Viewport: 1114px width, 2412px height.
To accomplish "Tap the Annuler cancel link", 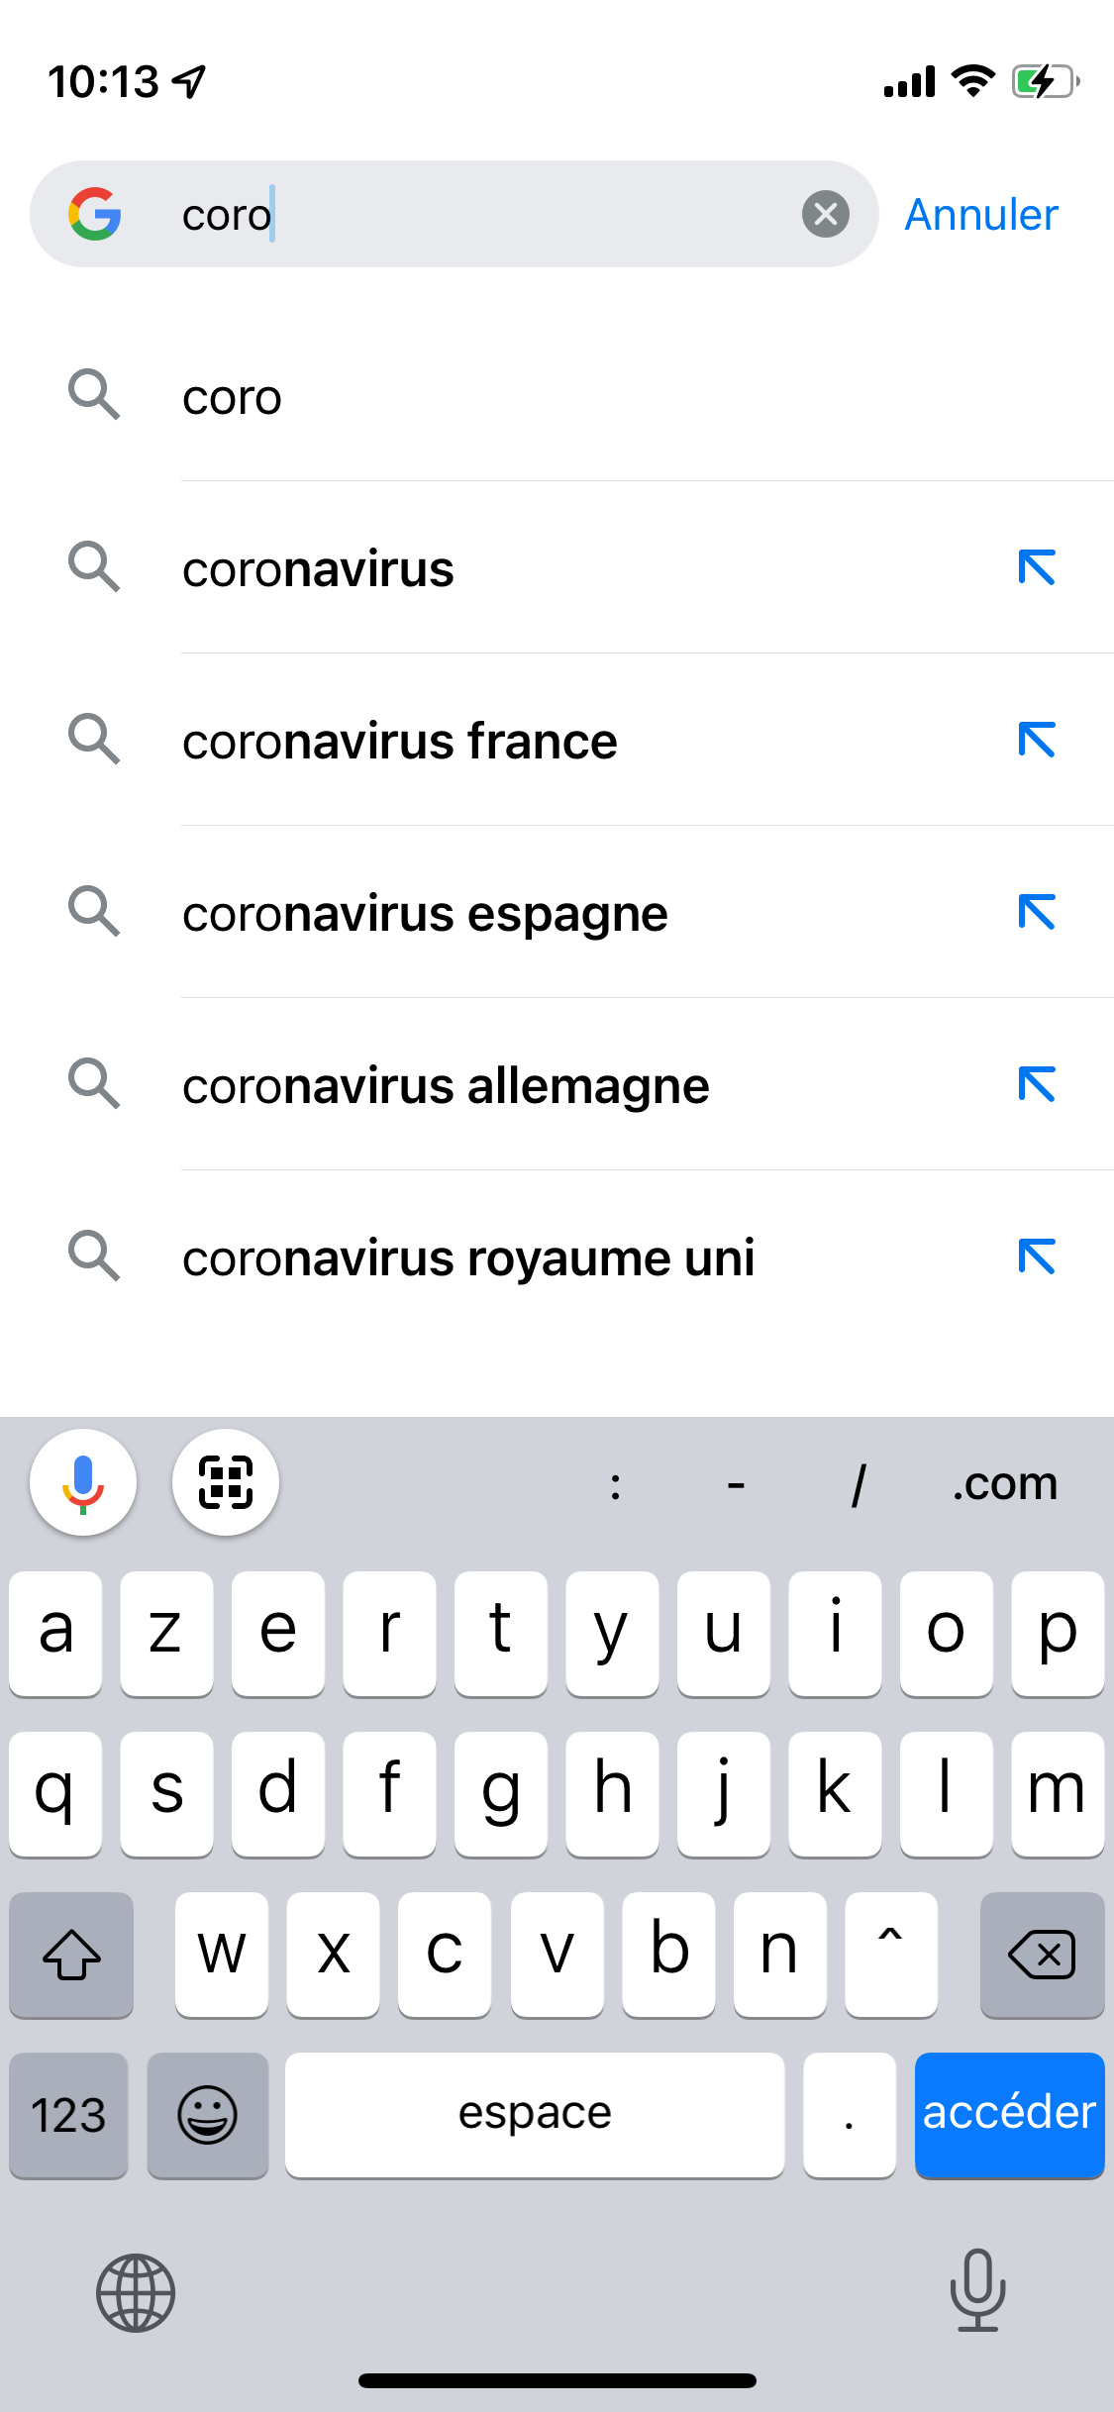I will tap(981, 214).
